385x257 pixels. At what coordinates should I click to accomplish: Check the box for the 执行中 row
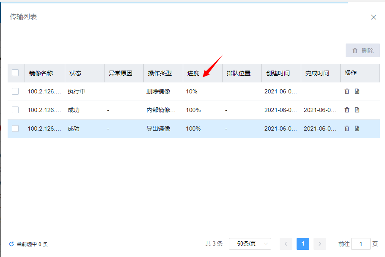coord(15,91)
